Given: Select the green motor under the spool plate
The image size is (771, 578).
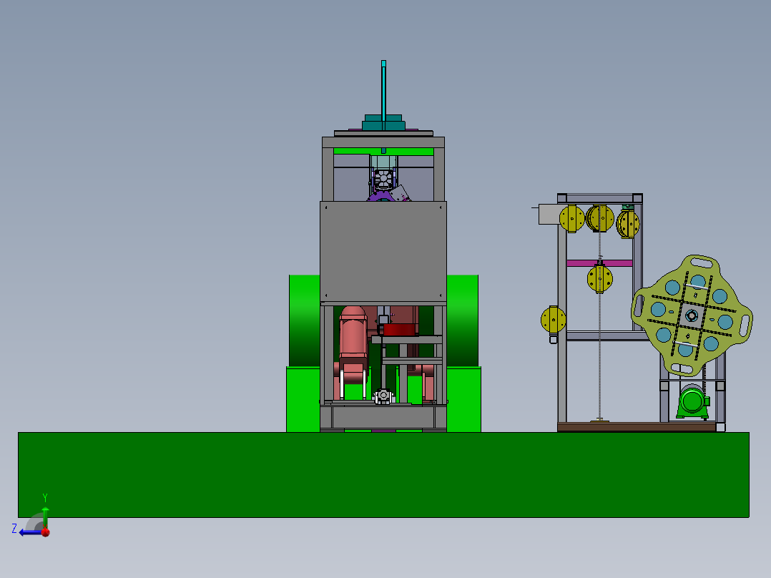Looking at the screenshot, I should (693, 401).
